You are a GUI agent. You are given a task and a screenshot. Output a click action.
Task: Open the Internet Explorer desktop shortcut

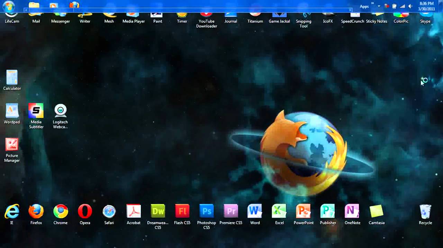point(12,214)
